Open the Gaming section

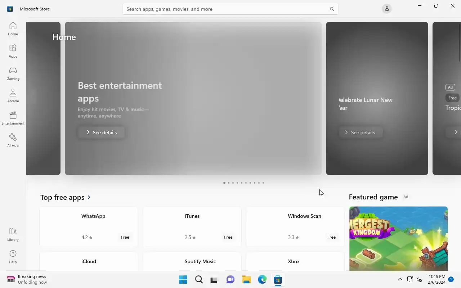pos(13,73)
